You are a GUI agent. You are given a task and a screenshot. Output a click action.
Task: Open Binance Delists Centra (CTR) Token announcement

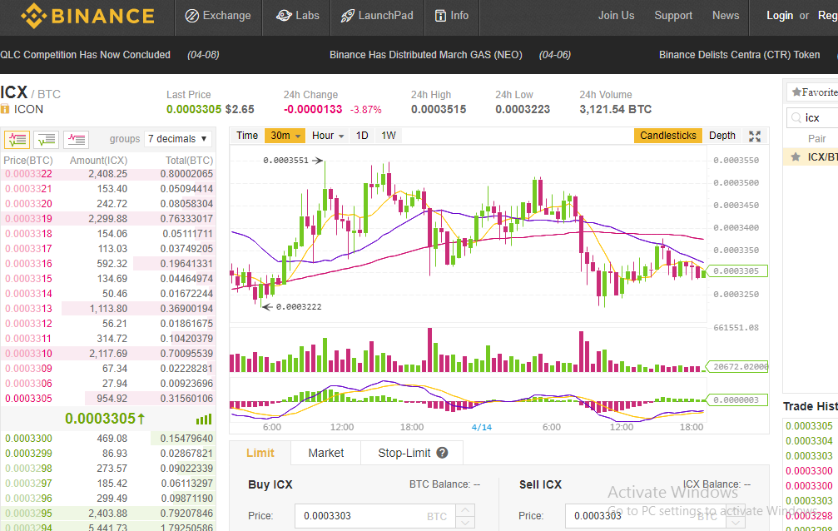pyautogui.click(x=739, y=55)
